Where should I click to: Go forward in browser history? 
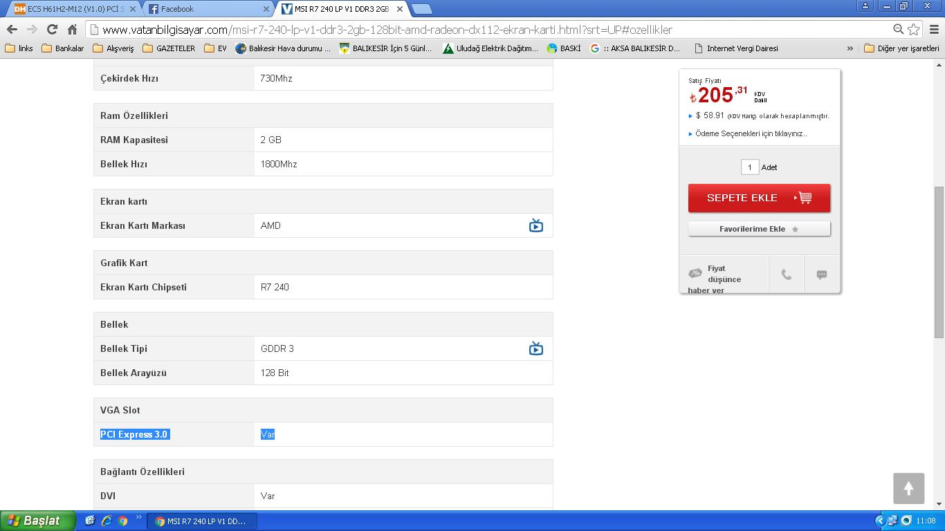[x=32, y=30]
